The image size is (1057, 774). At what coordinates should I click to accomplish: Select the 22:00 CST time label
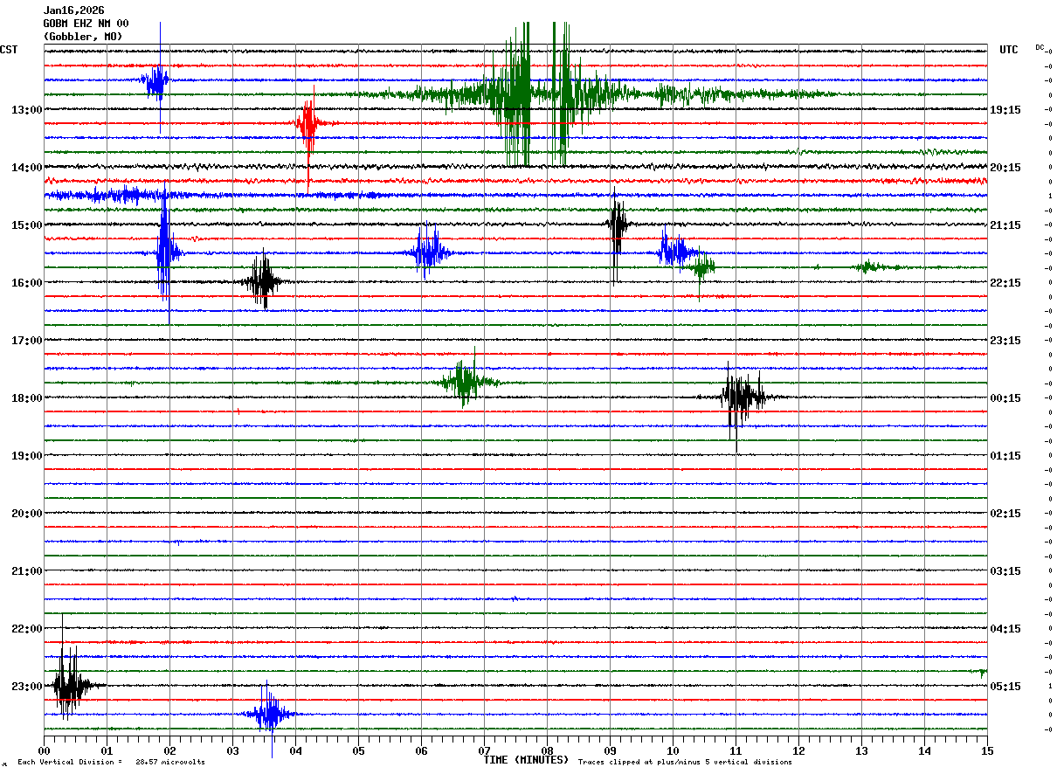coord(26,629)
